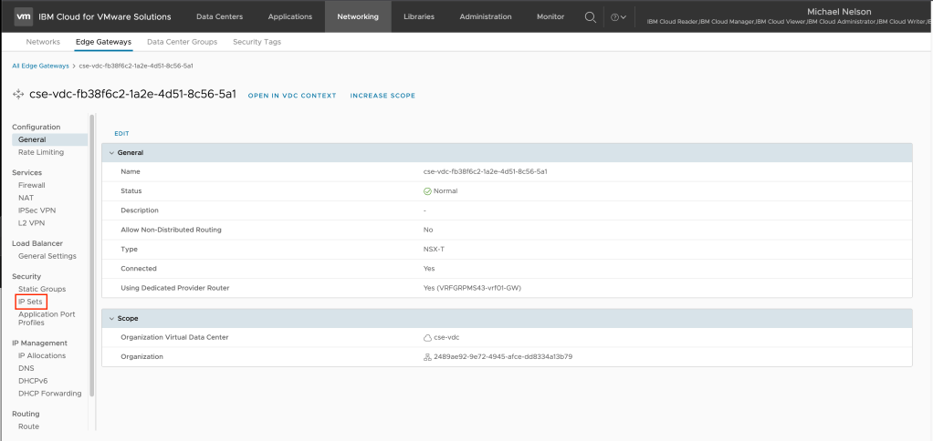Click the cloud icon next to cse-vdc

(x=427, y=337)
